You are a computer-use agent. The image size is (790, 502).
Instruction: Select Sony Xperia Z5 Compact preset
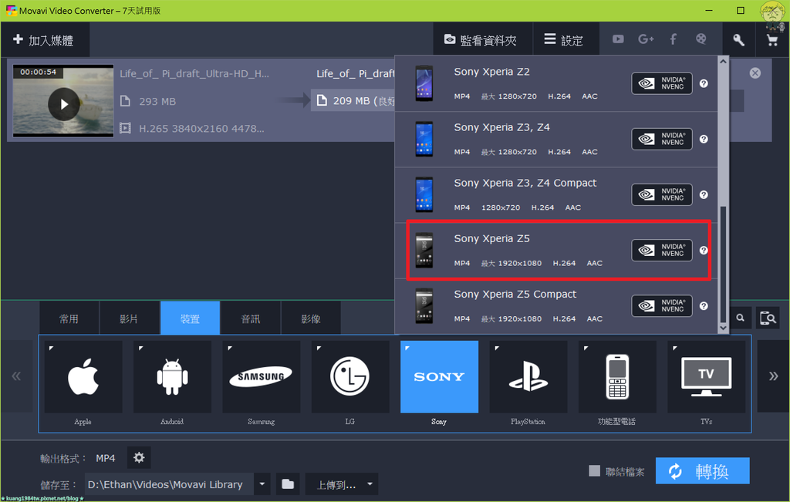click(x=555, y=306)
